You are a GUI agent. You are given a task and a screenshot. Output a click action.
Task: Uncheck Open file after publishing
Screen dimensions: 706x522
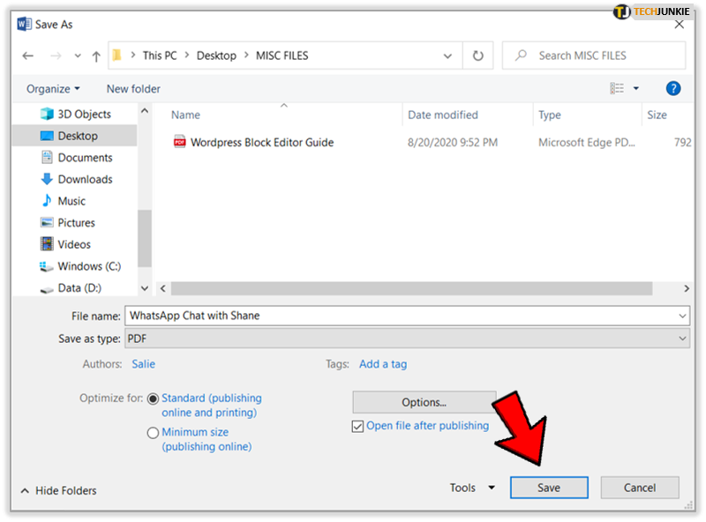pyautogui.click(x=357, y=426)
